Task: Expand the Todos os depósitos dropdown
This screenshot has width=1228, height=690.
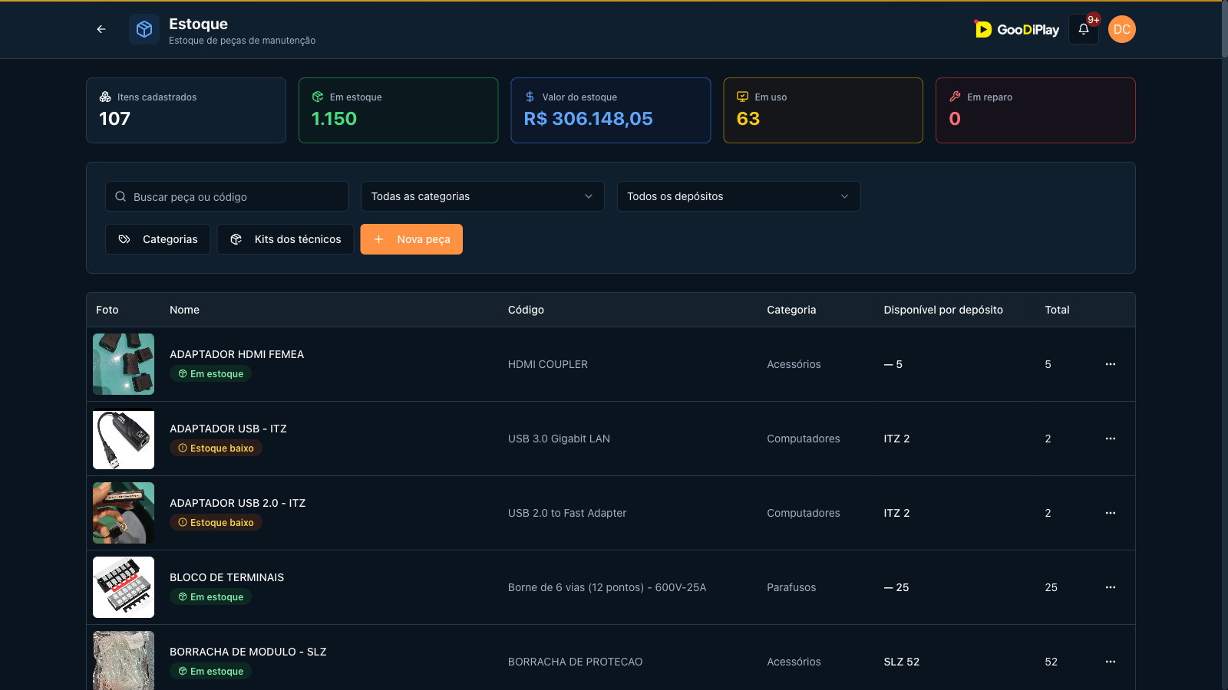Action: [738, 196]
